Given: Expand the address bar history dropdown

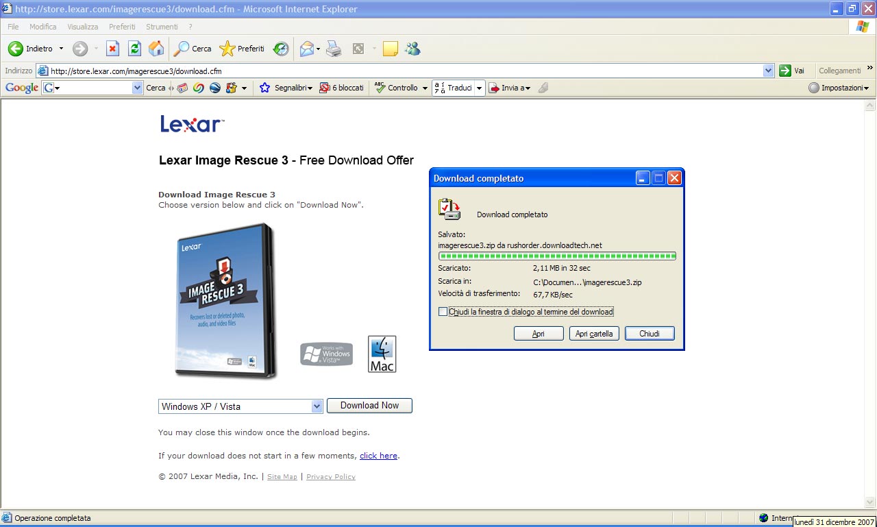Looking at the screenshot, I should coord(768,71).
